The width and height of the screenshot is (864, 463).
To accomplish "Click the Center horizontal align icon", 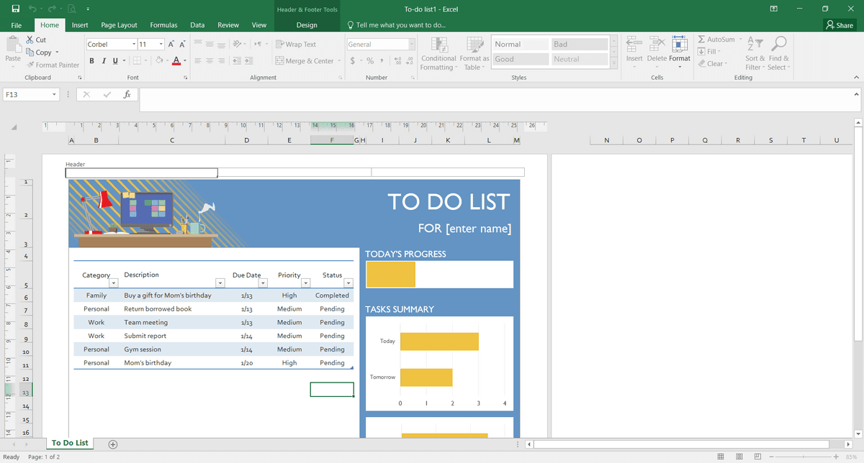I will tap(210, 61).
